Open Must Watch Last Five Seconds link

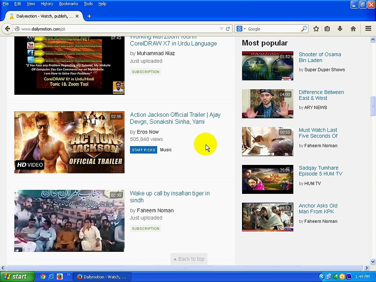pos(318,133)
